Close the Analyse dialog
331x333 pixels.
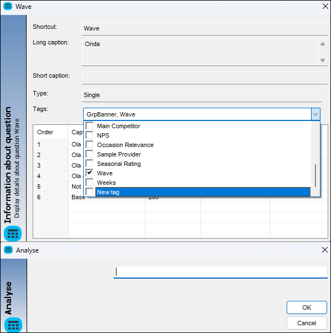pos(325,250)
